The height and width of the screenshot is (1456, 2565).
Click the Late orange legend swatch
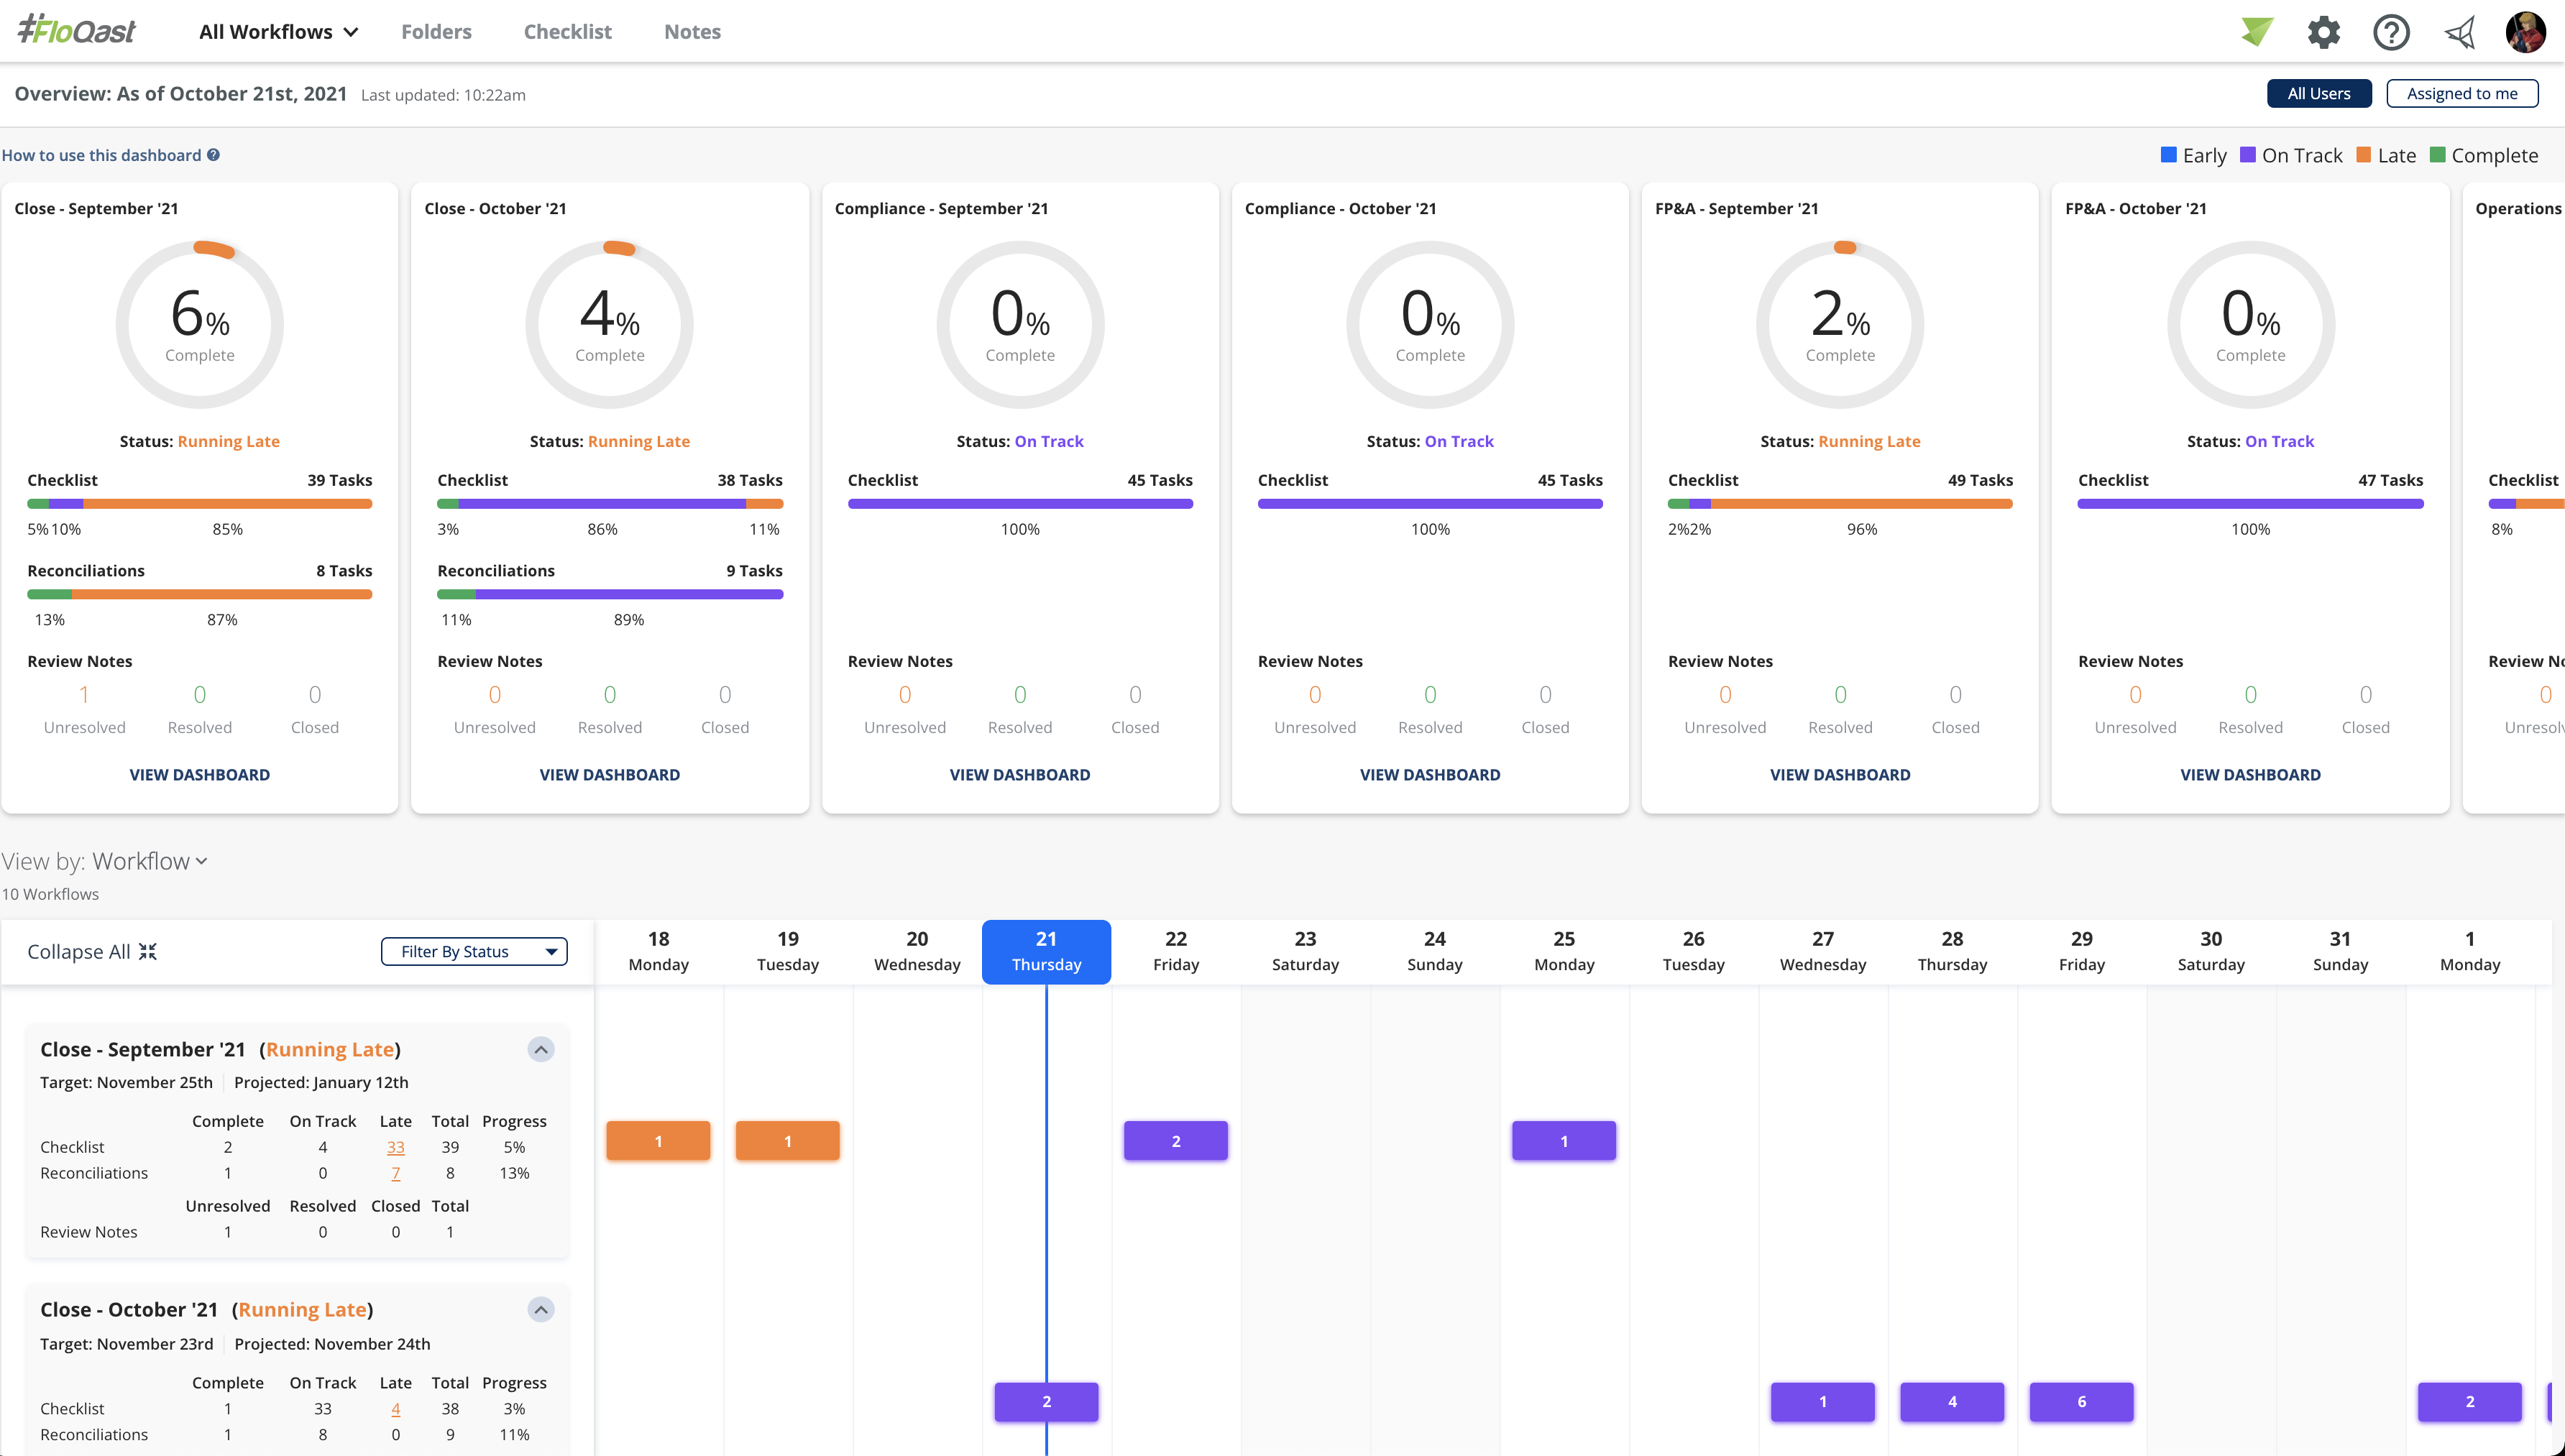[x=2363, y=155]
